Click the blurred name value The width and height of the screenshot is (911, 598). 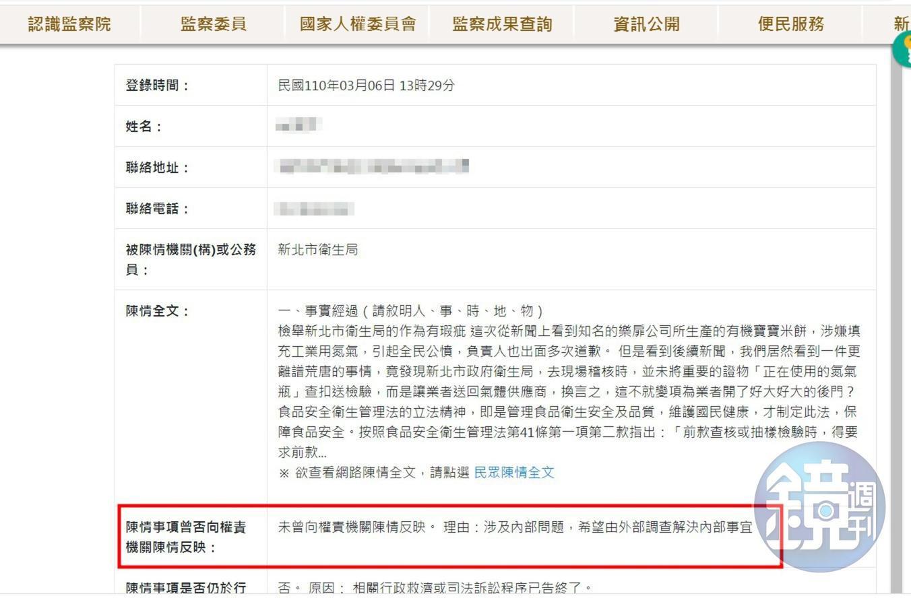[x=299, y=125]
